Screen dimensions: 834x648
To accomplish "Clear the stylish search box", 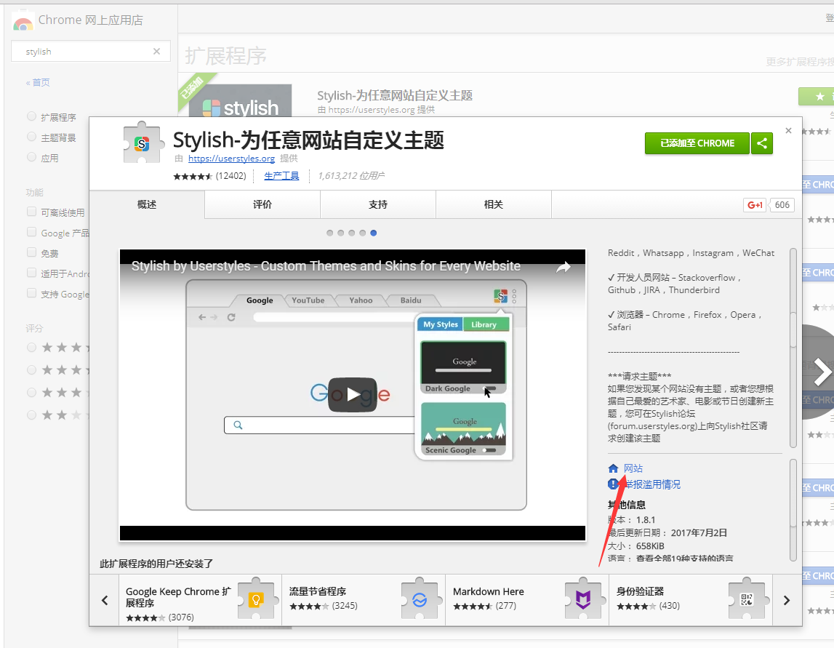I will click(156, 51).
